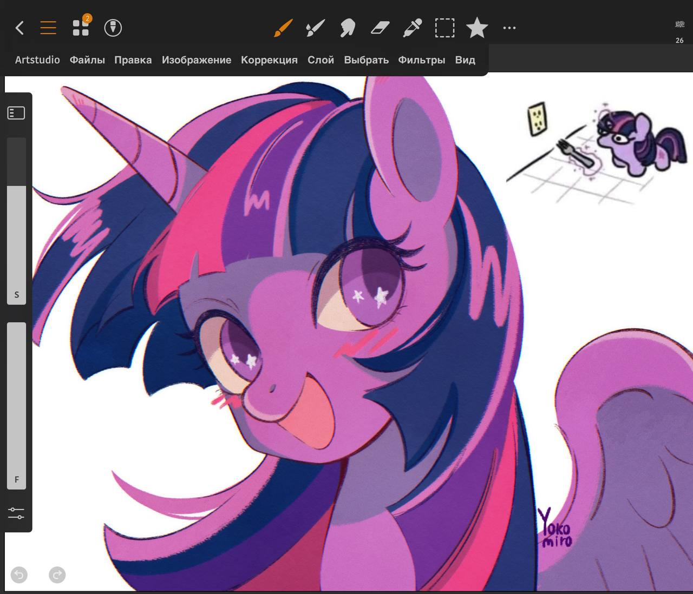
Task: Activate the rectangular selection tool
Action: point(444,28)
